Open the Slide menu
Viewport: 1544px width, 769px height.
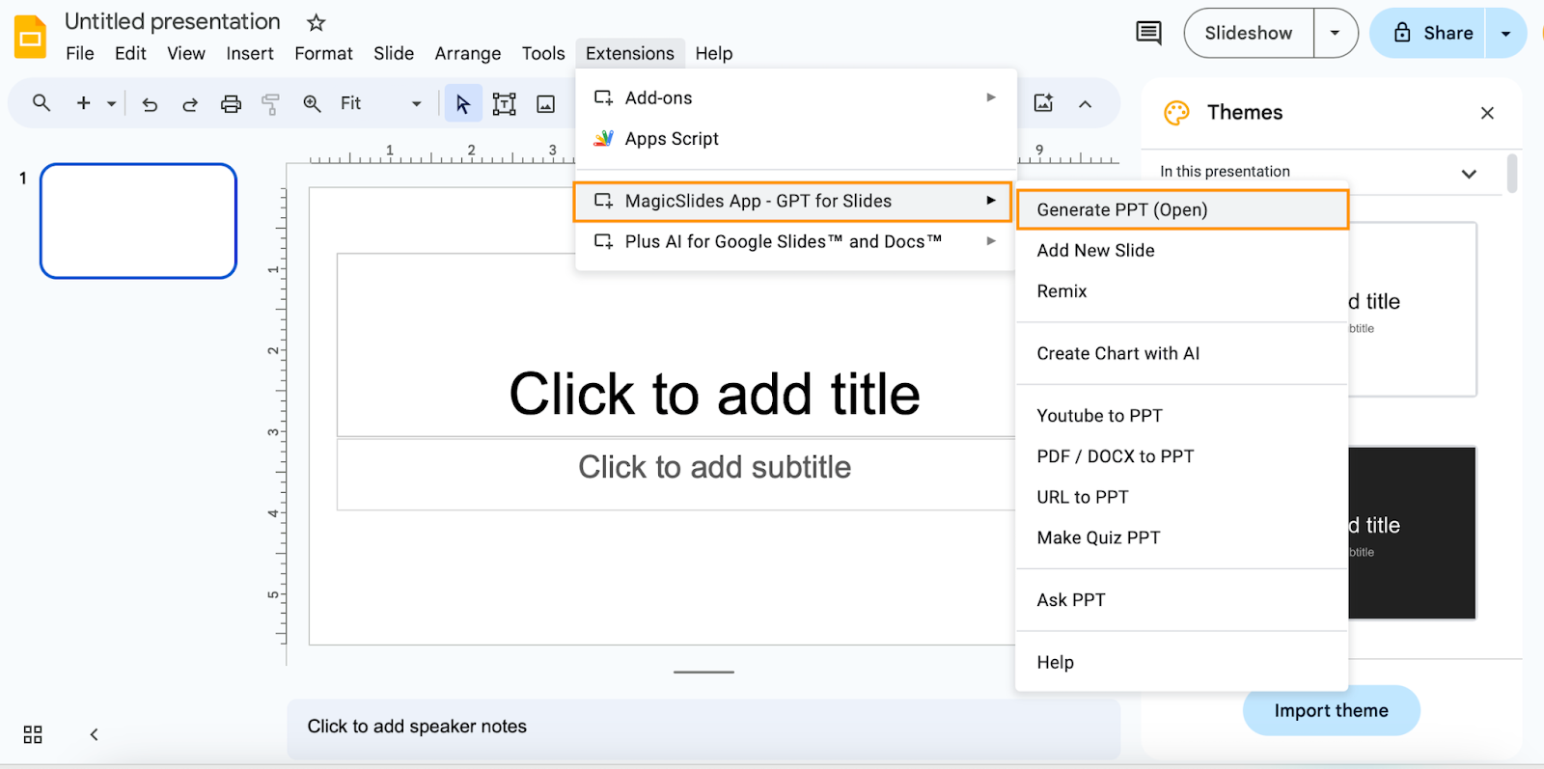click(394, 53)
